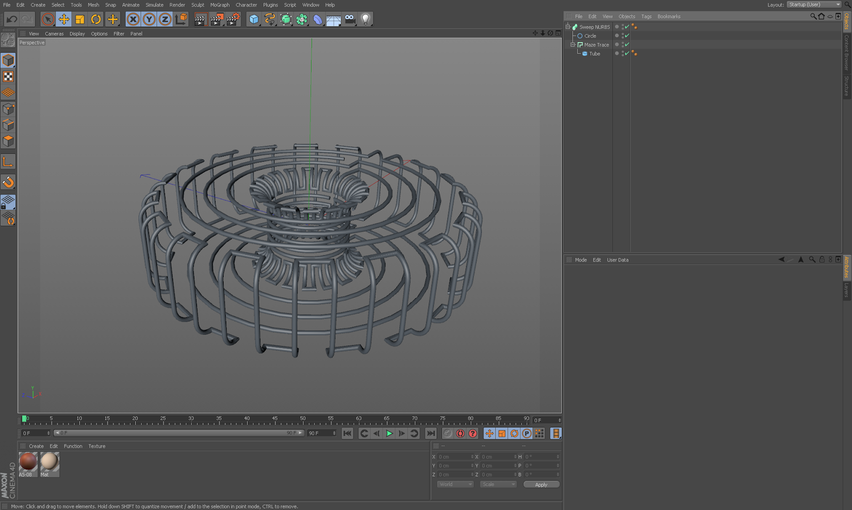The width and height of the screenshot is (852, 510).
Task: Open the World coordinate system dropdown
Action: (x=455, y=484)
